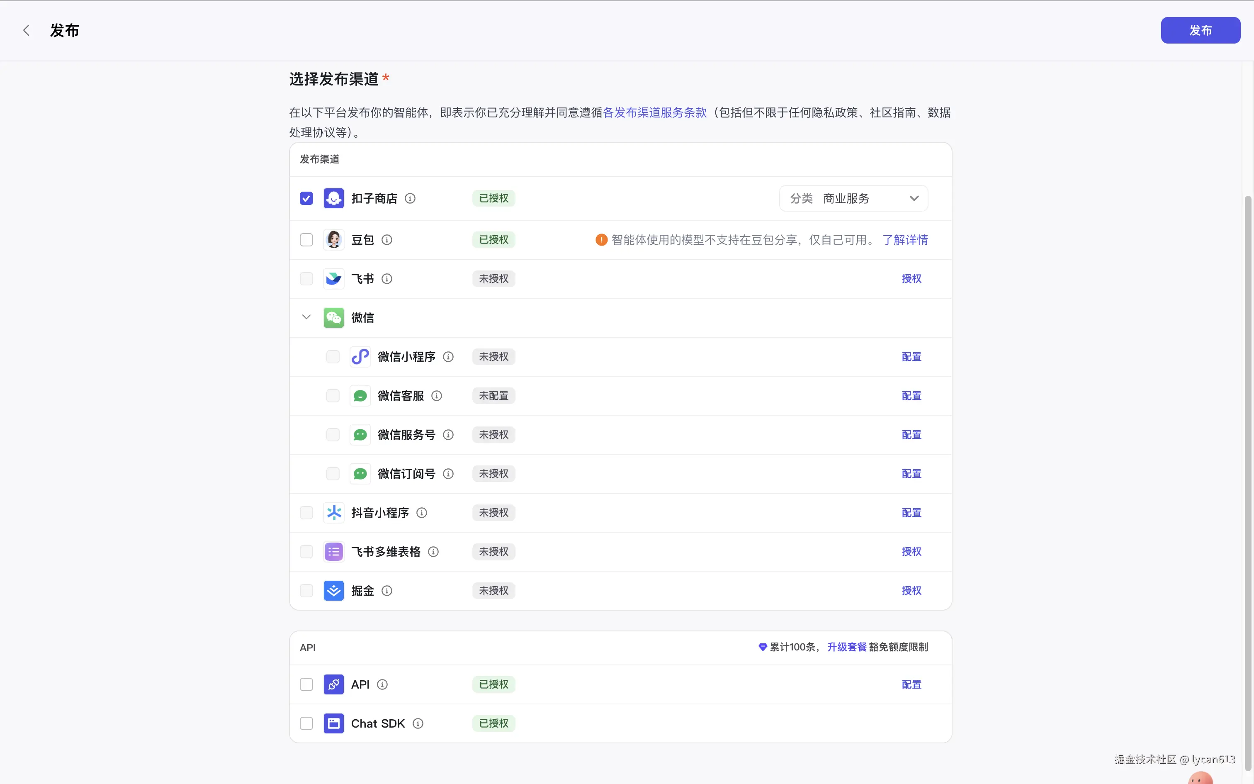Click info icon next to 扣子商店
This screenshot has width=1254, height=784.
(410, 199)
